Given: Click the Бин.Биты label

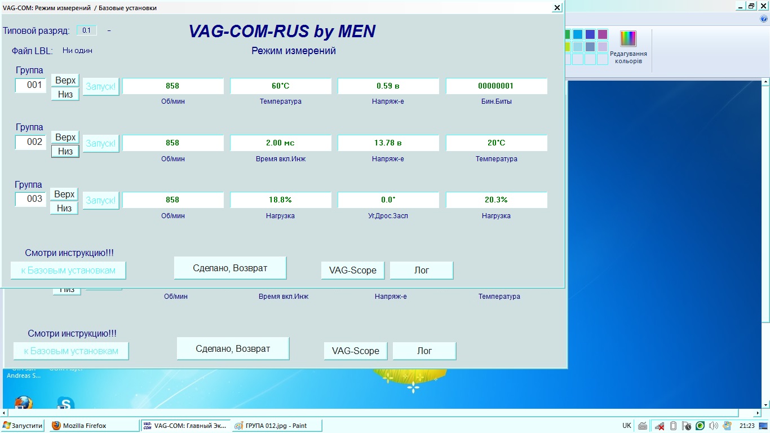Looking at the screenshot, I should [496, 101].
